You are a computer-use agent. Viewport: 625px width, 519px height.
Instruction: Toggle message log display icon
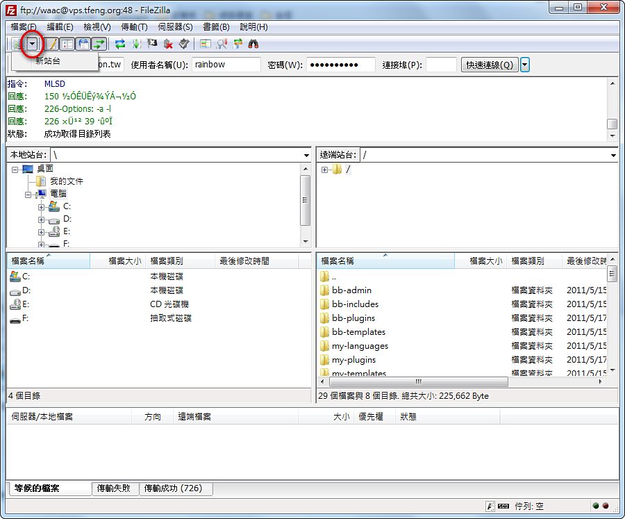[x=51, y=44]
